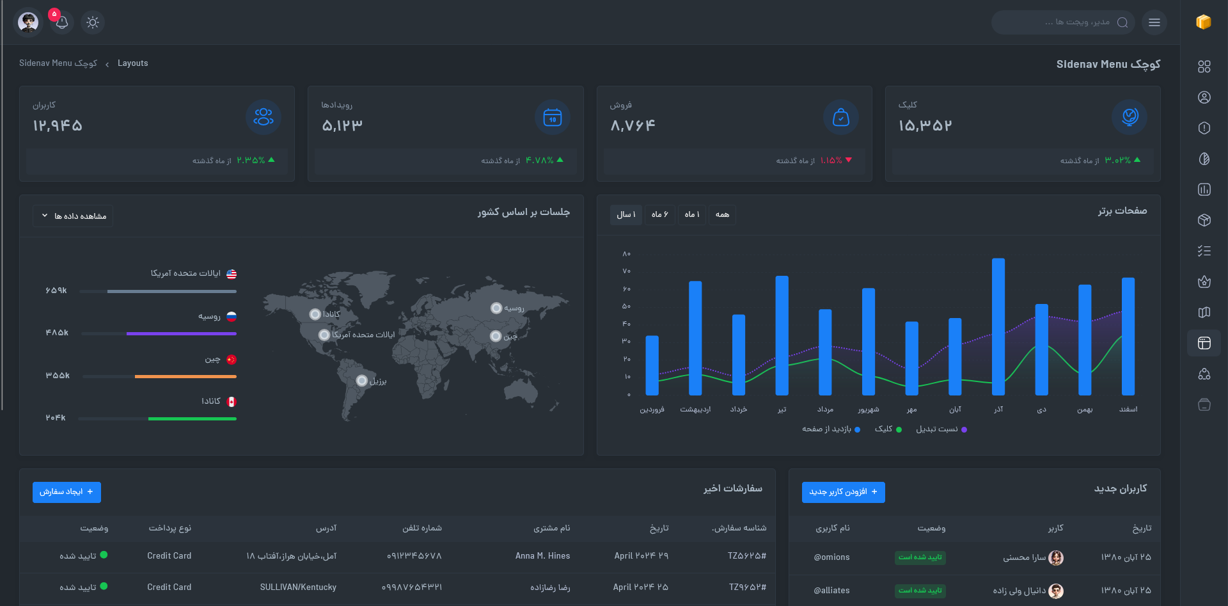Click the orange cube logo

coord(1204,22)
